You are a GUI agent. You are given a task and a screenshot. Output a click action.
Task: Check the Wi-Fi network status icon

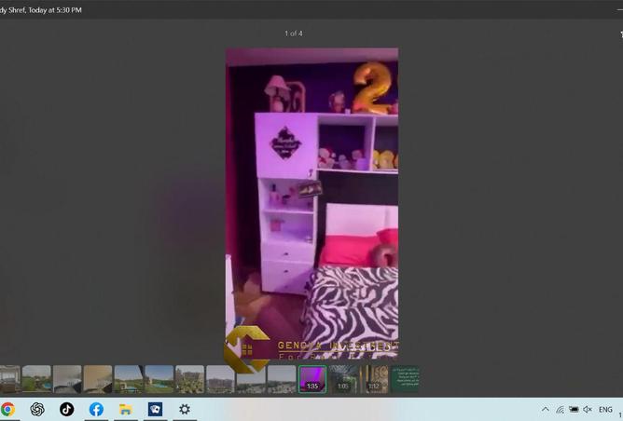(560, 410)
